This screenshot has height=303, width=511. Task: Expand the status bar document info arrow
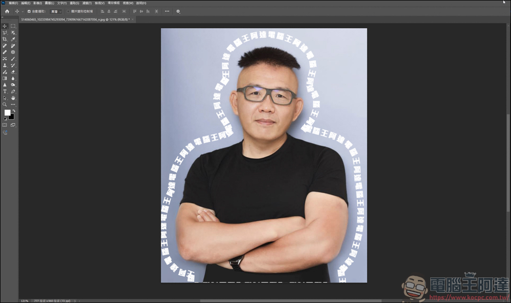tap(75, 301)
